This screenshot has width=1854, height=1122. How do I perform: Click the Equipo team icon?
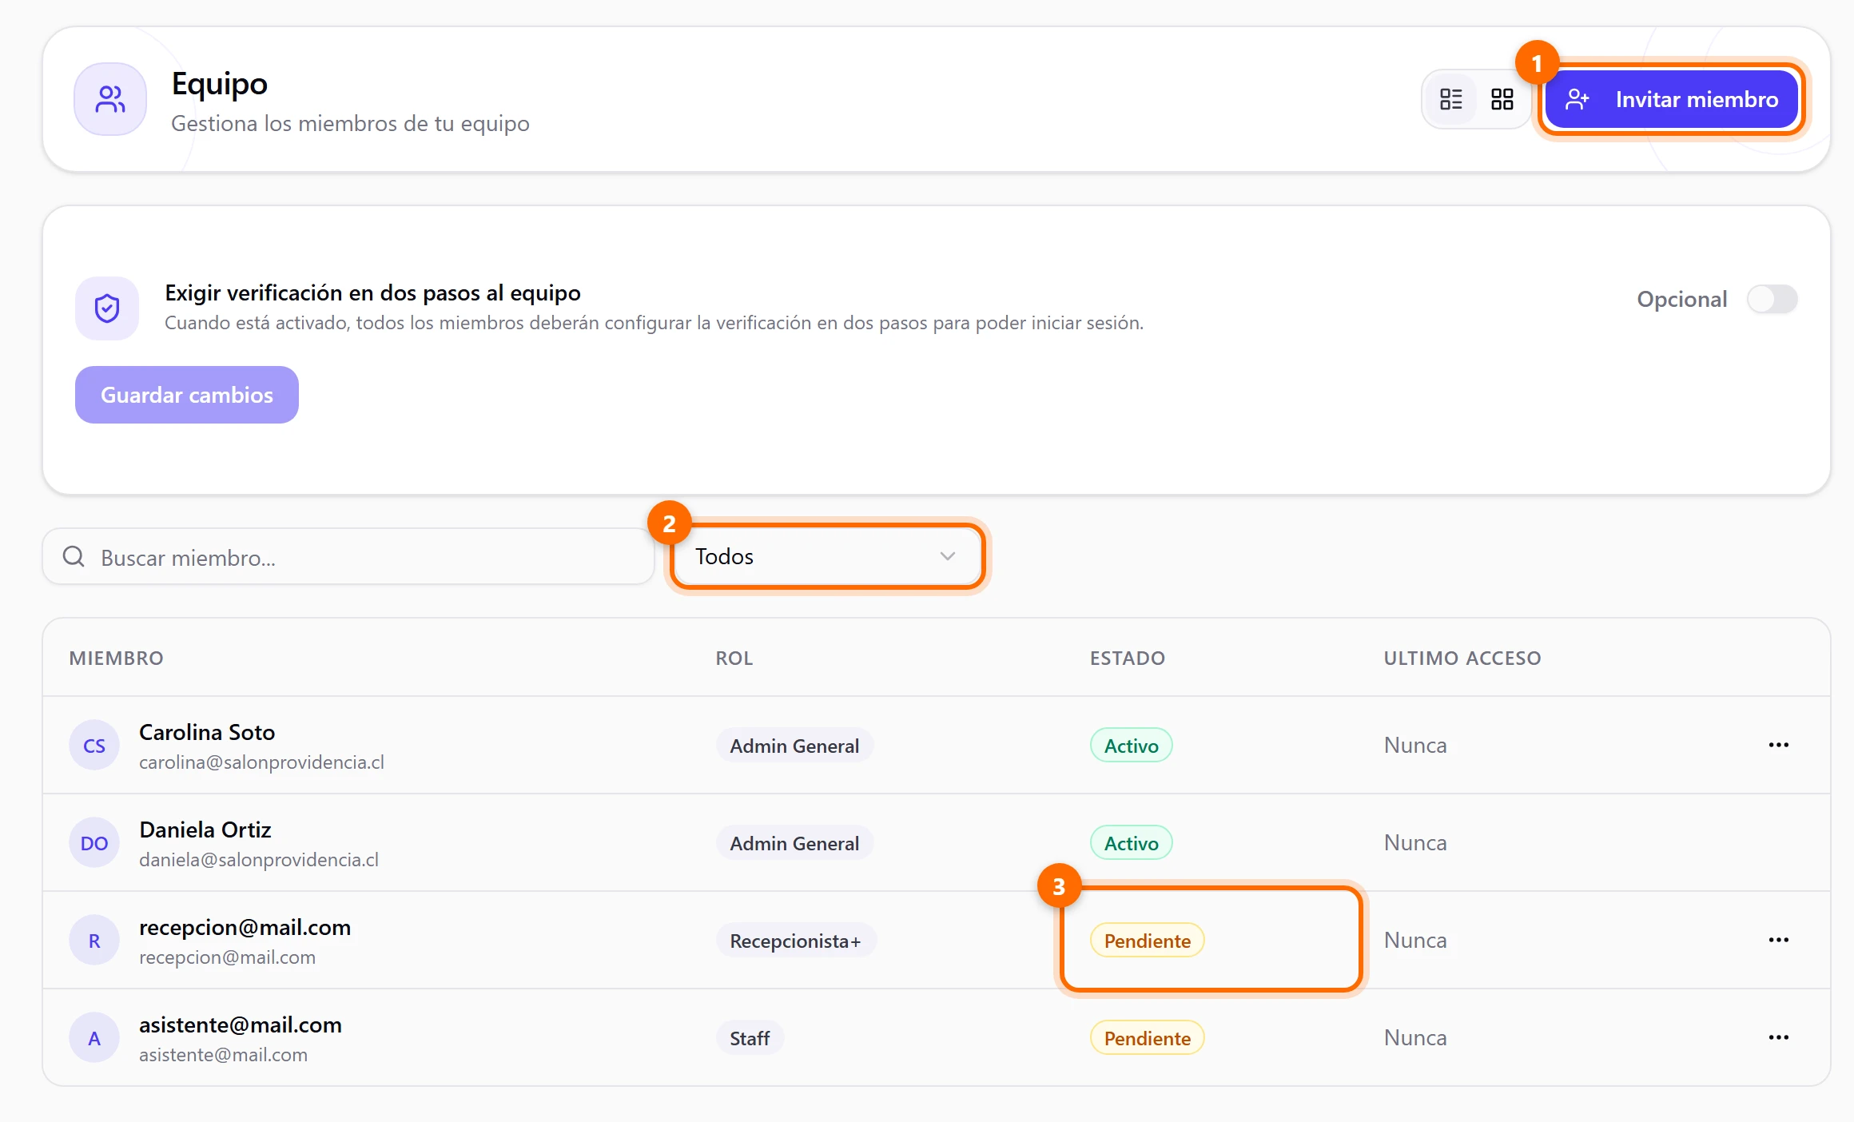(x=110, y=99)
